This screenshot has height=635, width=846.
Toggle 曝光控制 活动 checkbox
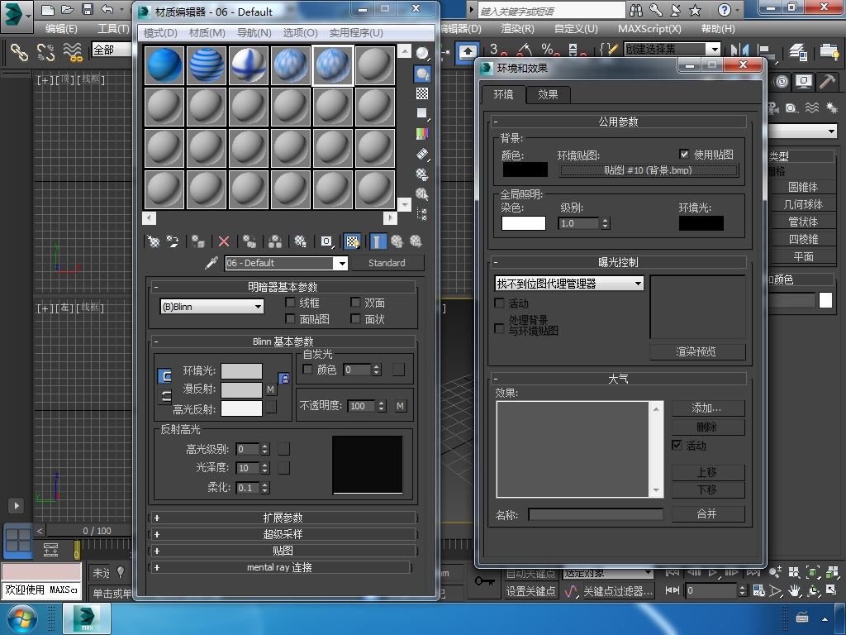pos(500,303)
